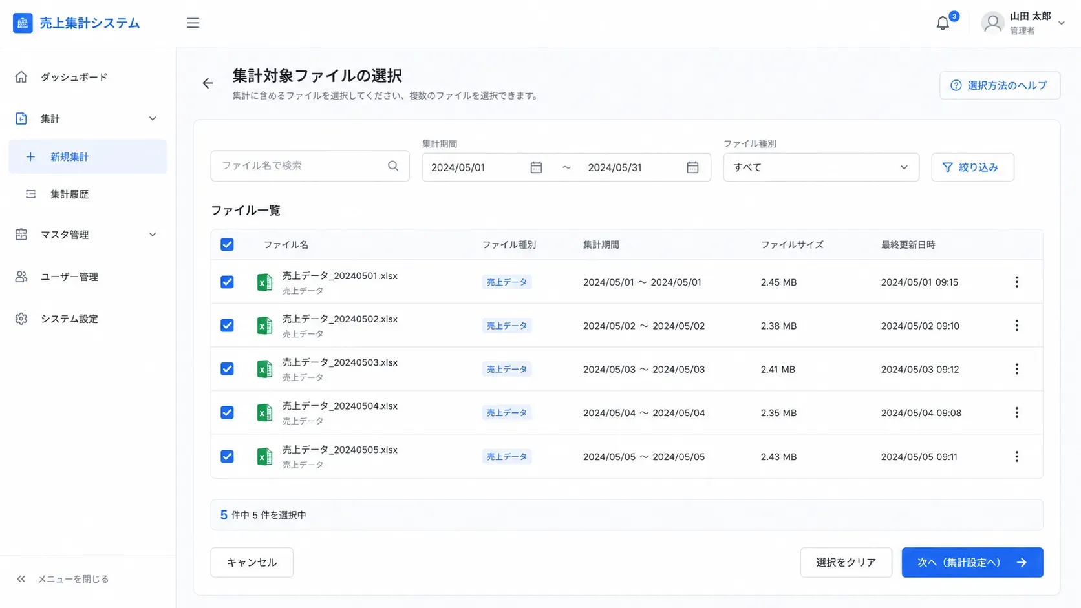Collapse the 集計 sidebar section chevron
Viewport: 1081px width, 608px height.
click(153, 119)
